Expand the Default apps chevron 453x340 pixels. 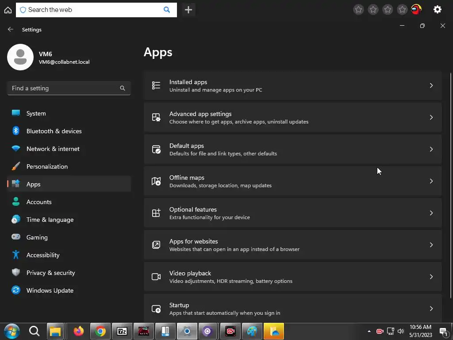click(431, 149)
